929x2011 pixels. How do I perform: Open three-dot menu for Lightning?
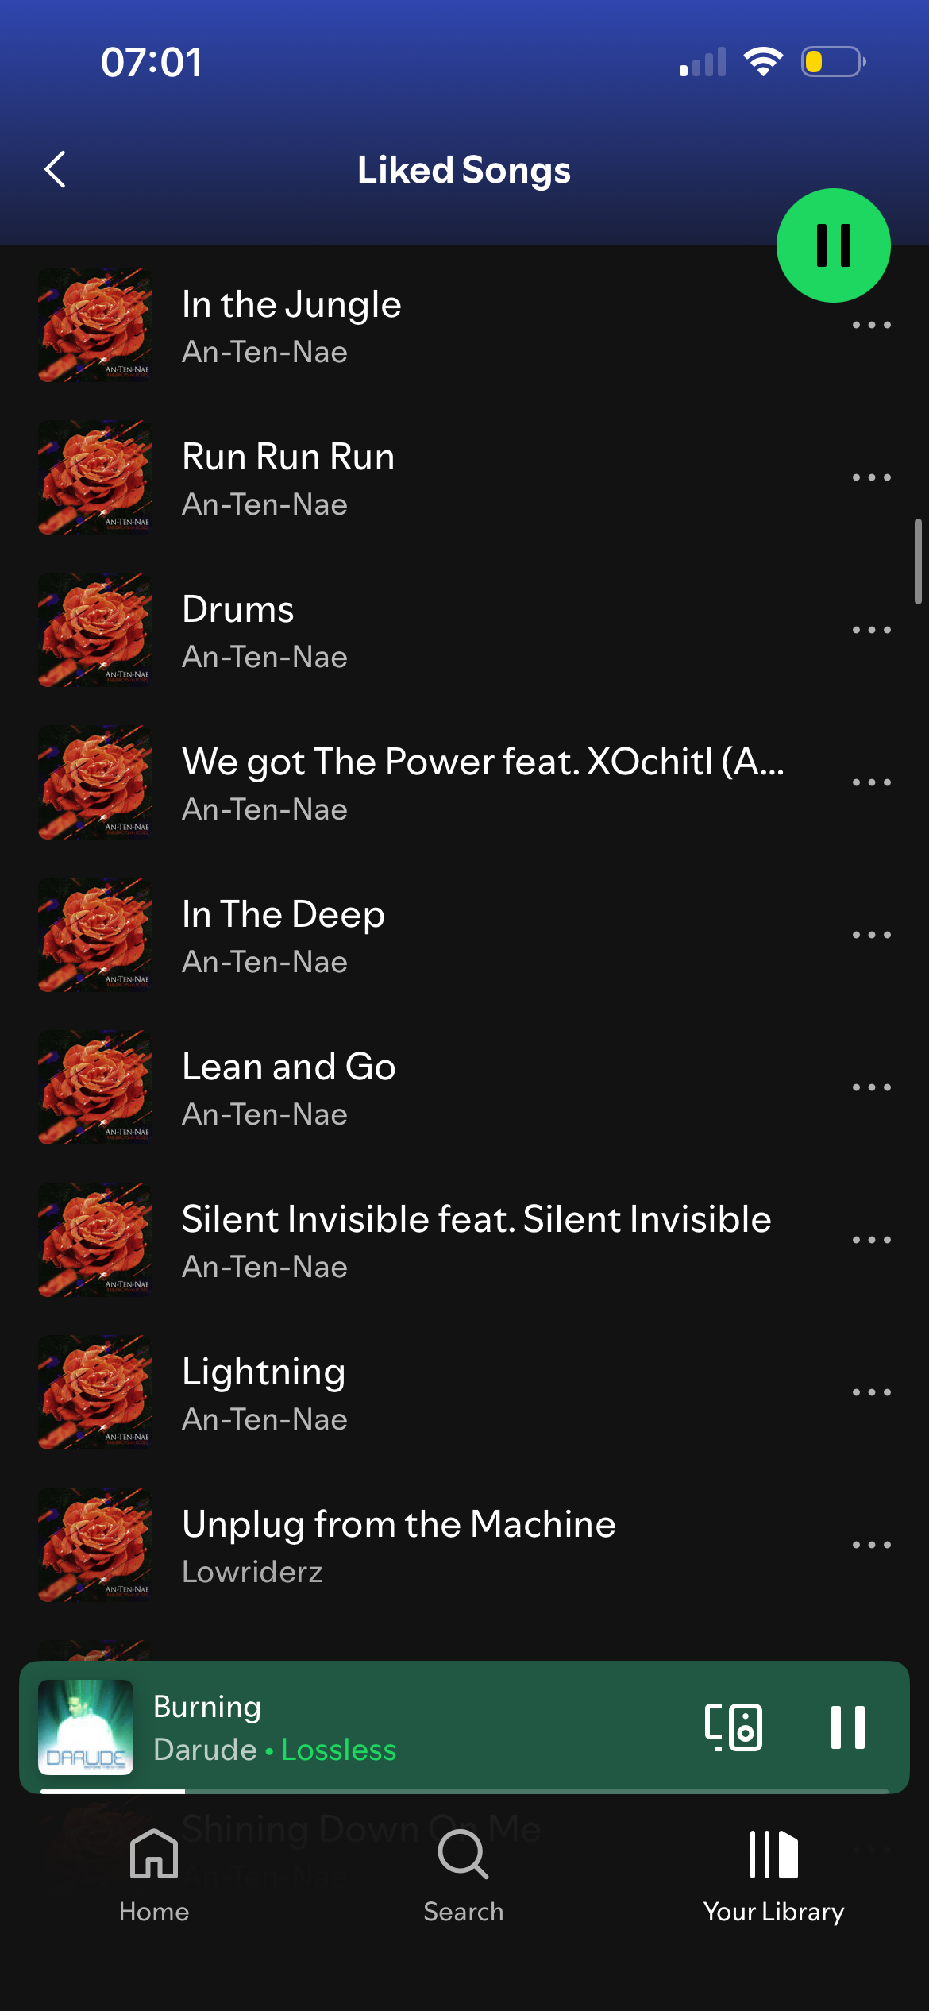[871, 1392]
